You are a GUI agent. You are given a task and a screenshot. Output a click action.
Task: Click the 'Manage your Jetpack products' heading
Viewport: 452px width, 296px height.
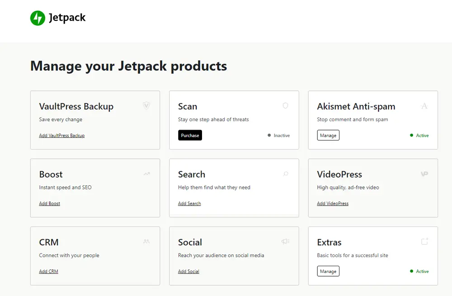tap(128, 66)
